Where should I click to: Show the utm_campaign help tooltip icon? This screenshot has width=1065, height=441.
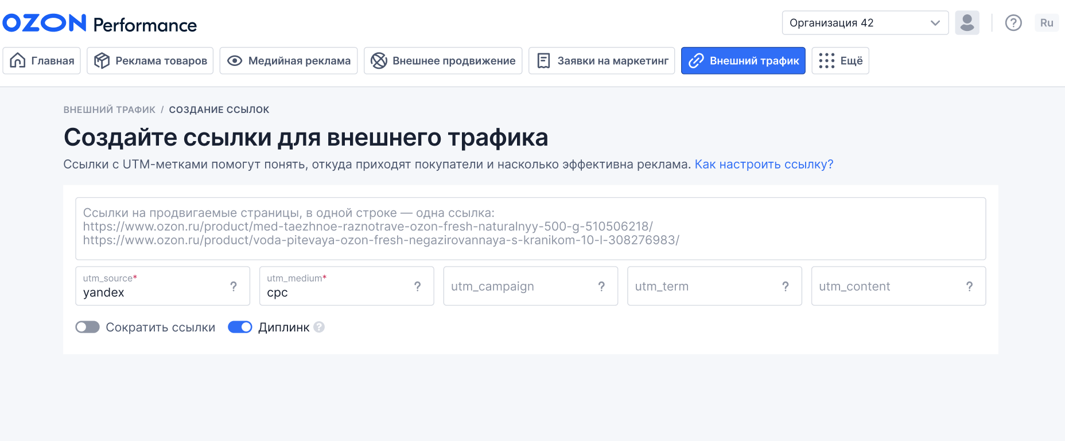pos(601,286)
